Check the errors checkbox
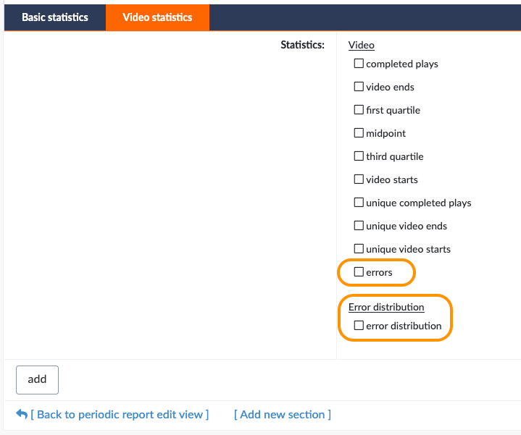 pos(359,271)
